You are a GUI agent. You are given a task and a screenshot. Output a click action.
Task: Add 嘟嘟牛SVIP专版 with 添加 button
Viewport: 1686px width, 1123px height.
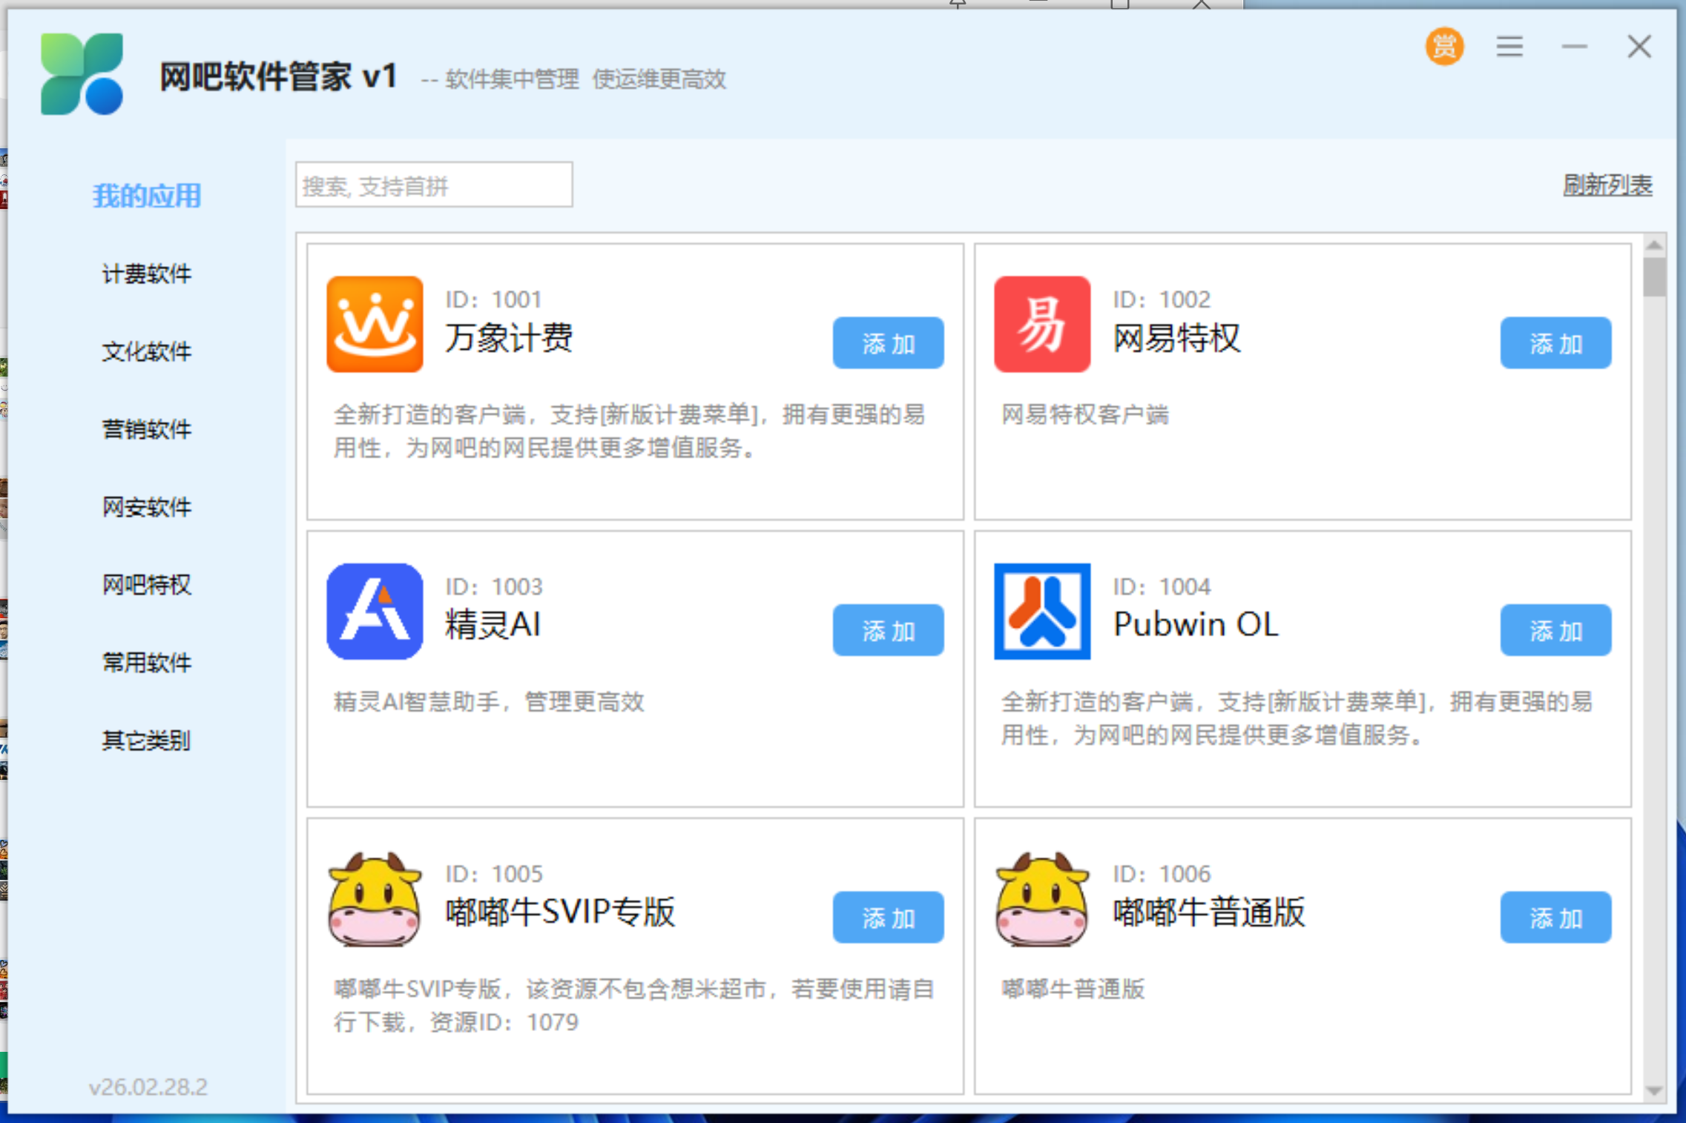coord(888,918)
